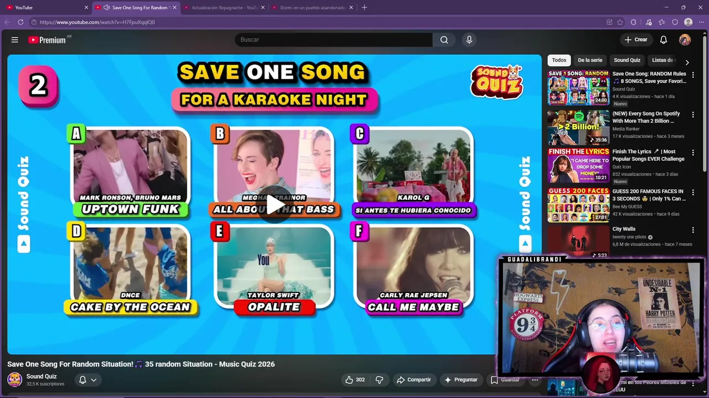Dislike the video with thumbs down
The image size is (709, 398).
tap(379, 380)
